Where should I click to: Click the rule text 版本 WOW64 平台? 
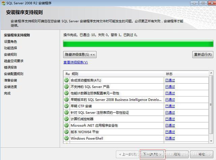[x=85, y=132]
